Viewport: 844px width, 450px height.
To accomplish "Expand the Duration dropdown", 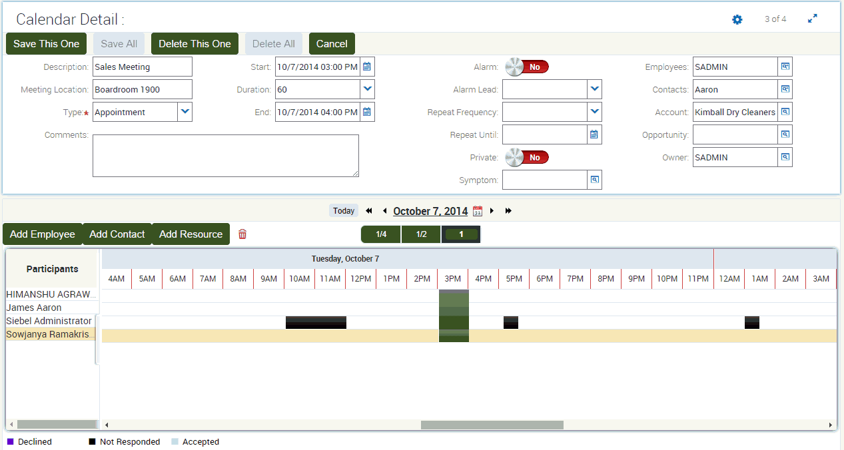I will click(367, 89).
